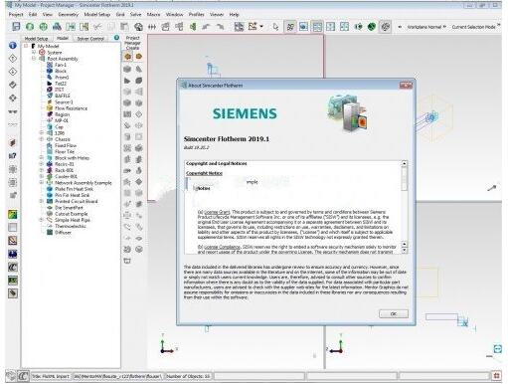Open the Workplane Normal dropdown
The height and width of the screenshot is (384, 508).
(x=426, y=27)
